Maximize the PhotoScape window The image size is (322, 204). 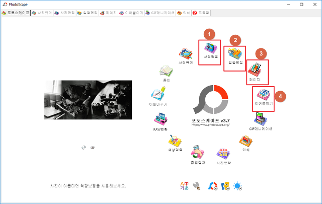[301, 5]
